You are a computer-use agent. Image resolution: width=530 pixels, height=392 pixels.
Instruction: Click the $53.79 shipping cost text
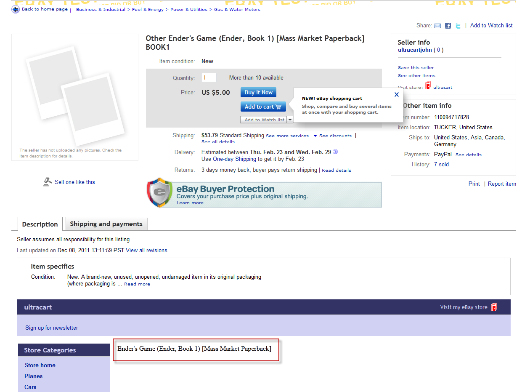[209, 136]
